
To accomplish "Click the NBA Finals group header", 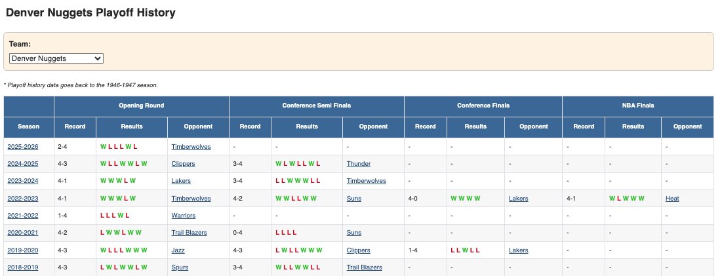I will coord(638,106).
